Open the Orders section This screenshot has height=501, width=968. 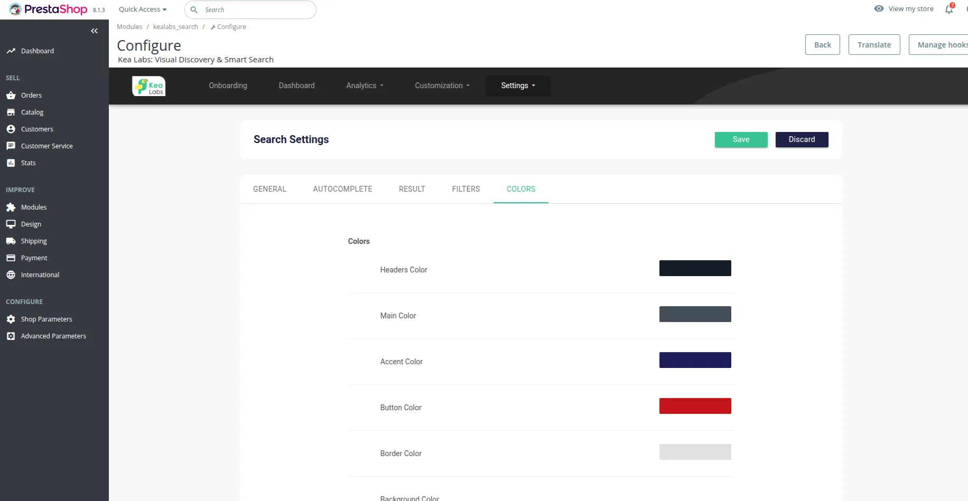[31, 95]
